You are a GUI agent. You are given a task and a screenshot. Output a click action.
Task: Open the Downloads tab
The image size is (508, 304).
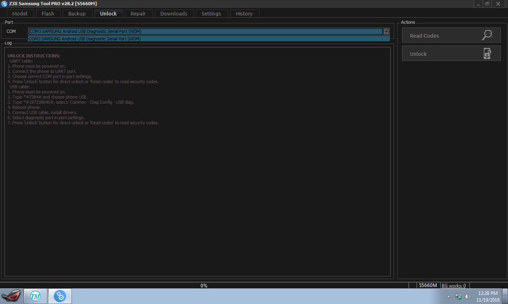click(174, 13)
